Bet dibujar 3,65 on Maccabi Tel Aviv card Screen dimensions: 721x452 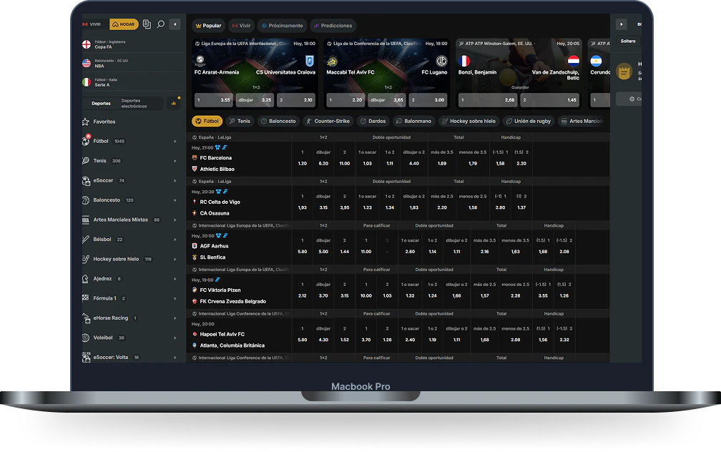387,100
